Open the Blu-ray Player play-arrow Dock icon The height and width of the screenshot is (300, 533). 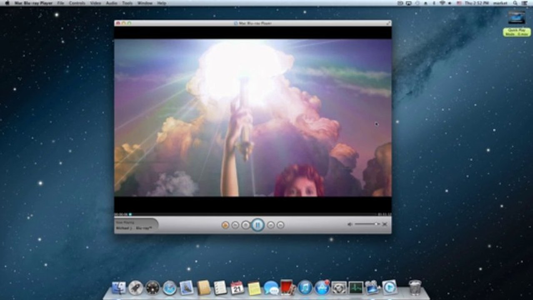[390, 287]
